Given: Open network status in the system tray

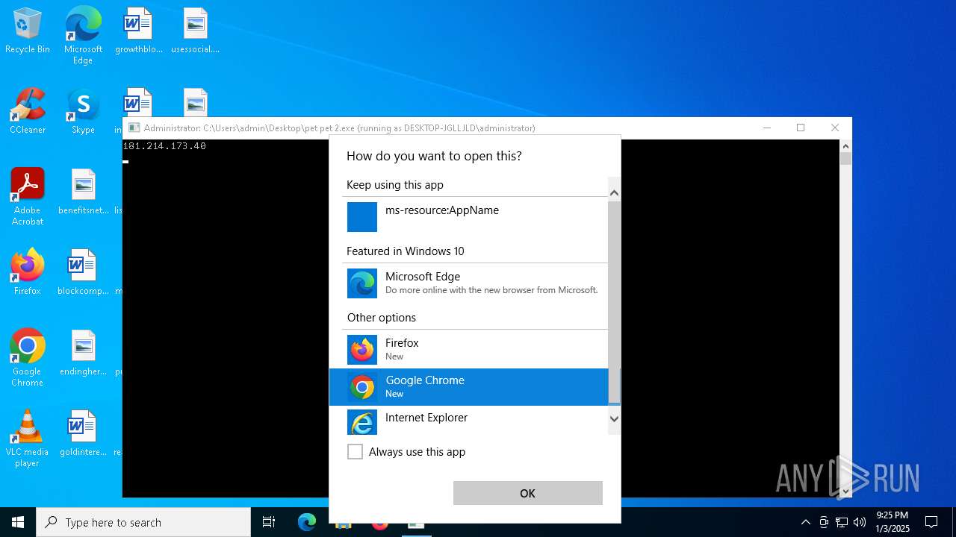Looking at the screenshot, I should pyautogui.click(x=842, y=522).
